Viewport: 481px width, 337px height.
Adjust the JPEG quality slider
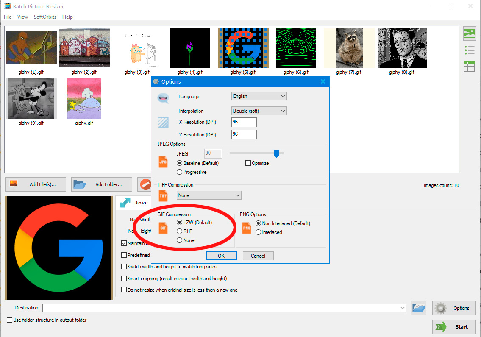[276, 154]
